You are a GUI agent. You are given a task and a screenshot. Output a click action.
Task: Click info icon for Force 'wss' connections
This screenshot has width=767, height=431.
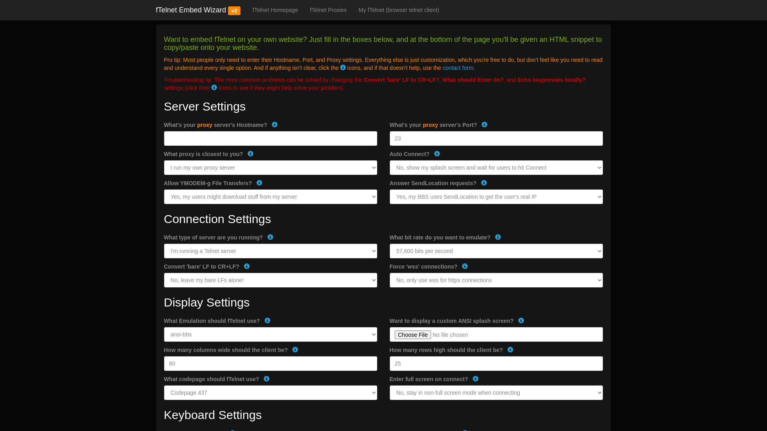tap(465, 266)
